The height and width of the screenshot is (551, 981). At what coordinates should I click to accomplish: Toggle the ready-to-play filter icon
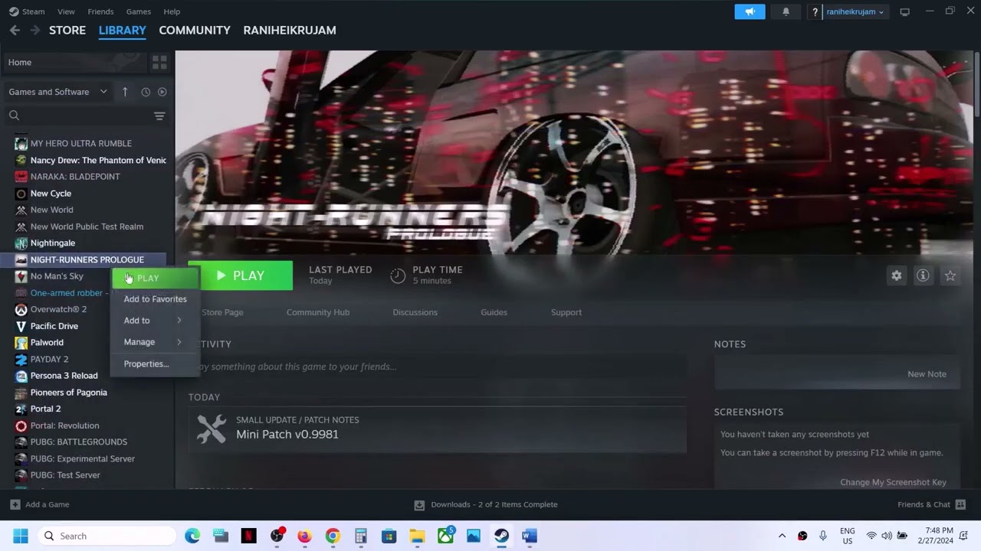162,92
